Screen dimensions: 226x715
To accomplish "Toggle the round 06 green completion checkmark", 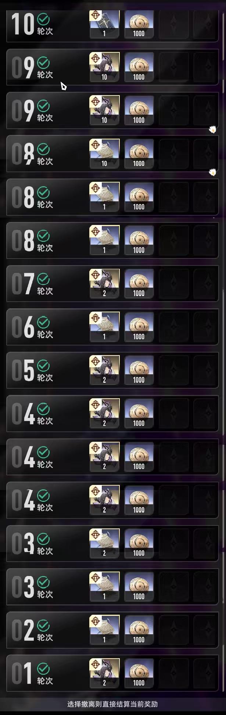I will [x=43, y=322].
